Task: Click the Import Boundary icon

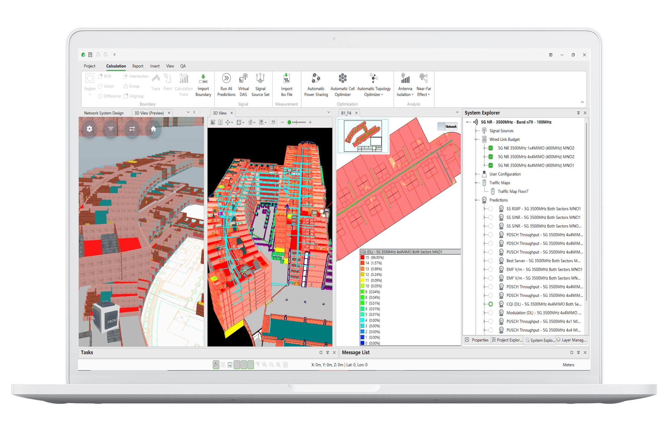Action: 203,79
